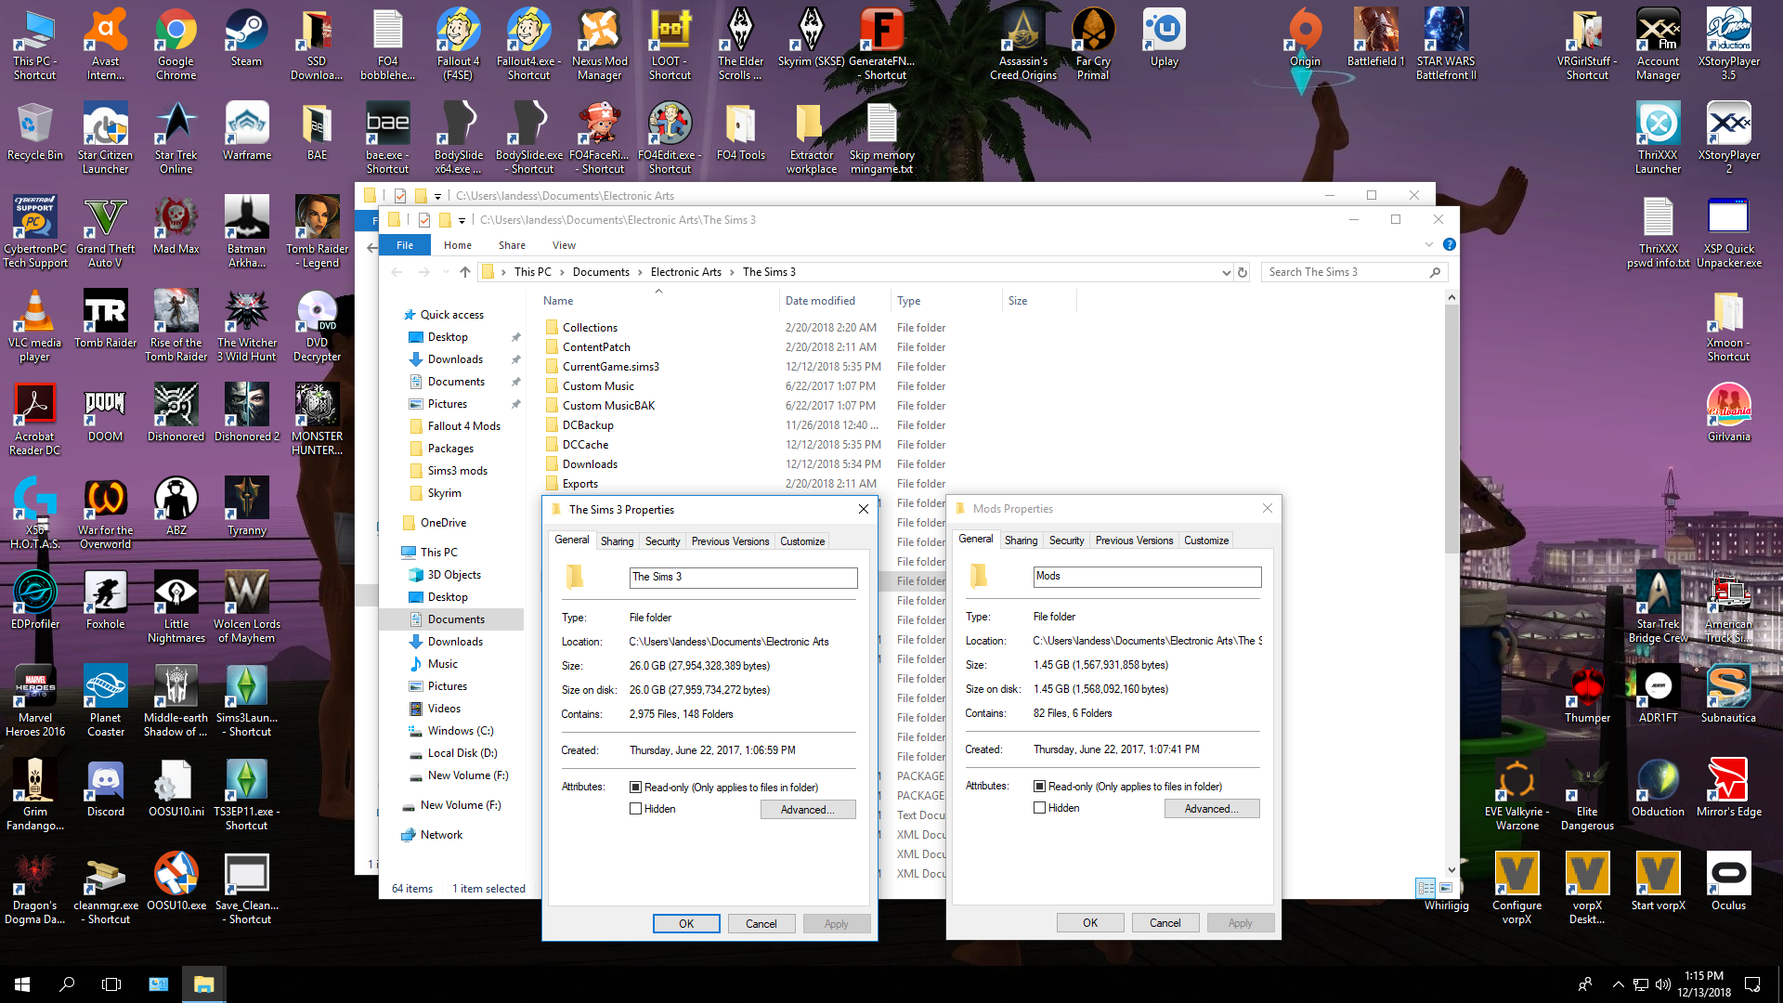Open Security tab in The Sims 3 Properties
Image resolution: width=1783 pixels, height=1003 pixels.
(x=662, y=541)
